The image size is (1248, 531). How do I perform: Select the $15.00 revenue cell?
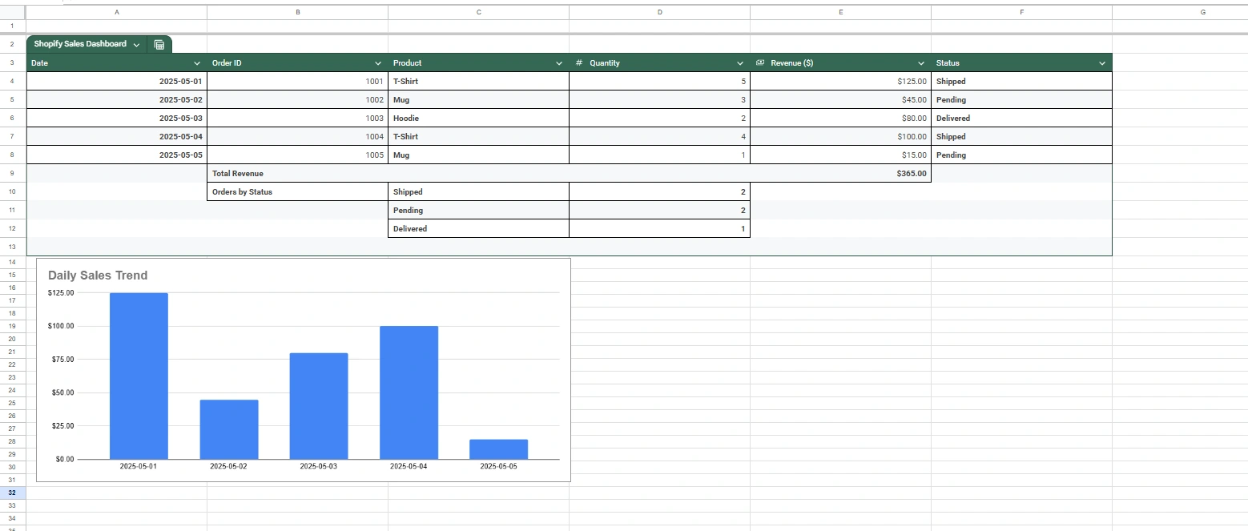840,155
